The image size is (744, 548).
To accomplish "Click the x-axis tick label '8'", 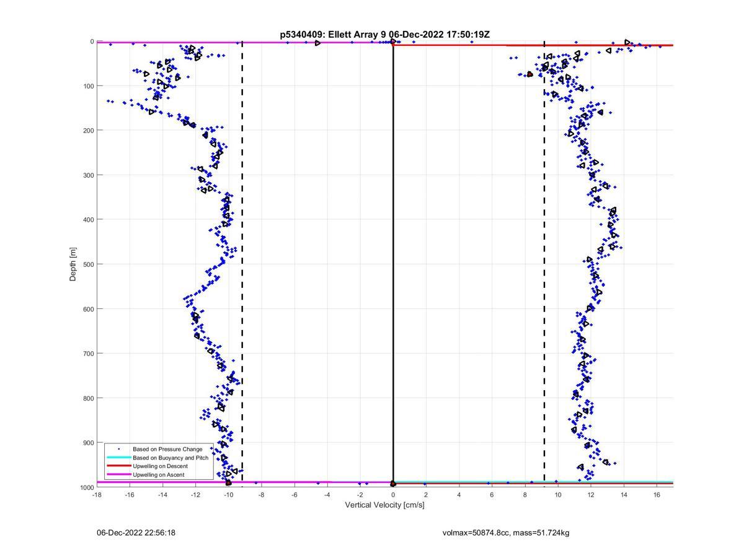I will [525, 495].
